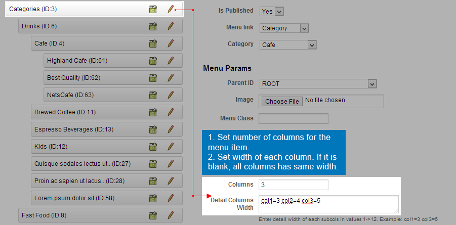
Task: Open the Menu link Category dropdown
Action: pyautogui.click(x=284, y=28)
